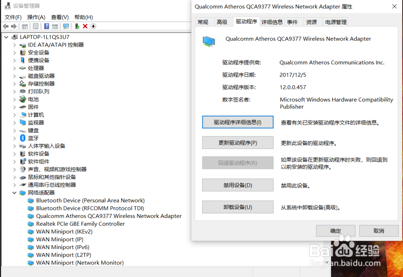Click the monitor (监视器) category icon
Screen dimensions: 403x277
click(x=23, y=123)
